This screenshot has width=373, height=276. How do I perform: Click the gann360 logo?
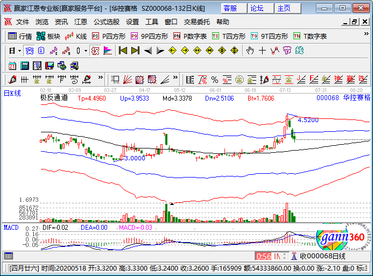(343, 237)
